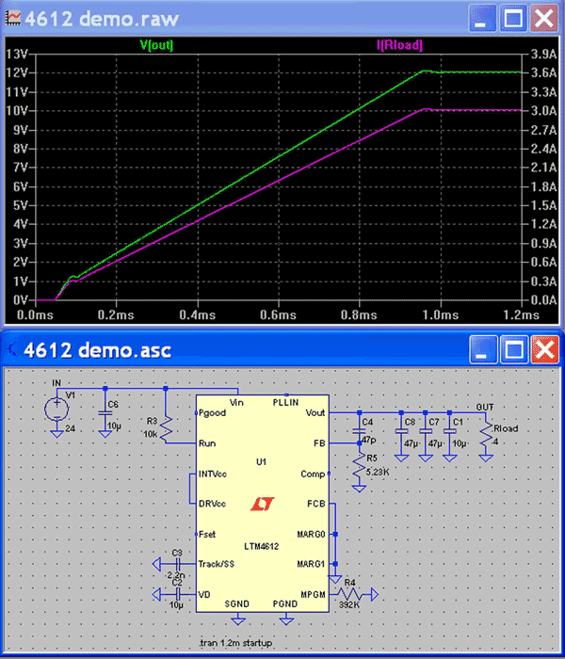The width and height of the screenshot is (565, 659).
Task: Select capacitor C8 symbol
Action: [x=401, y=431]
